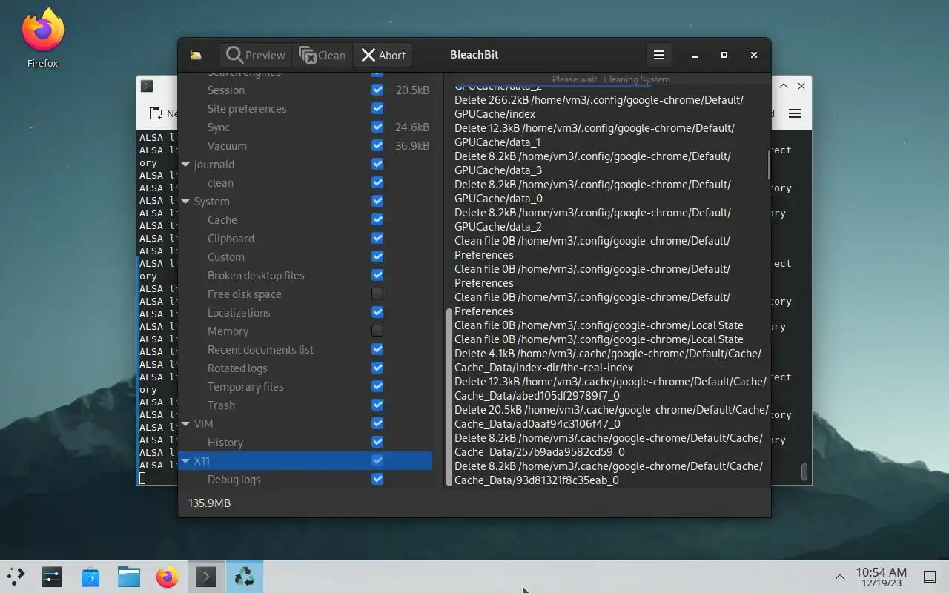Open the application launcher in taskbar
Viewport: 949px width, 593px height.
[16, 576]
